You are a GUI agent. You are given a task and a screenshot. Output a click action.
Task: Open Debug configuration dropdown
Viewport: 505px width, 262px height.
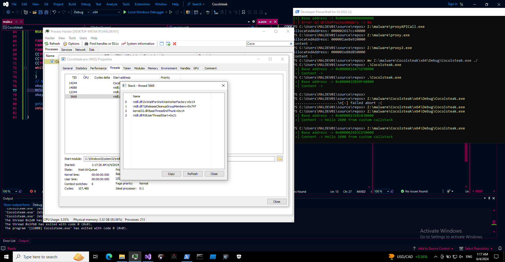[x=81, y=12]
